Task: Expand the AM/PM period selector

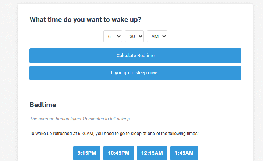Action: 157,36
